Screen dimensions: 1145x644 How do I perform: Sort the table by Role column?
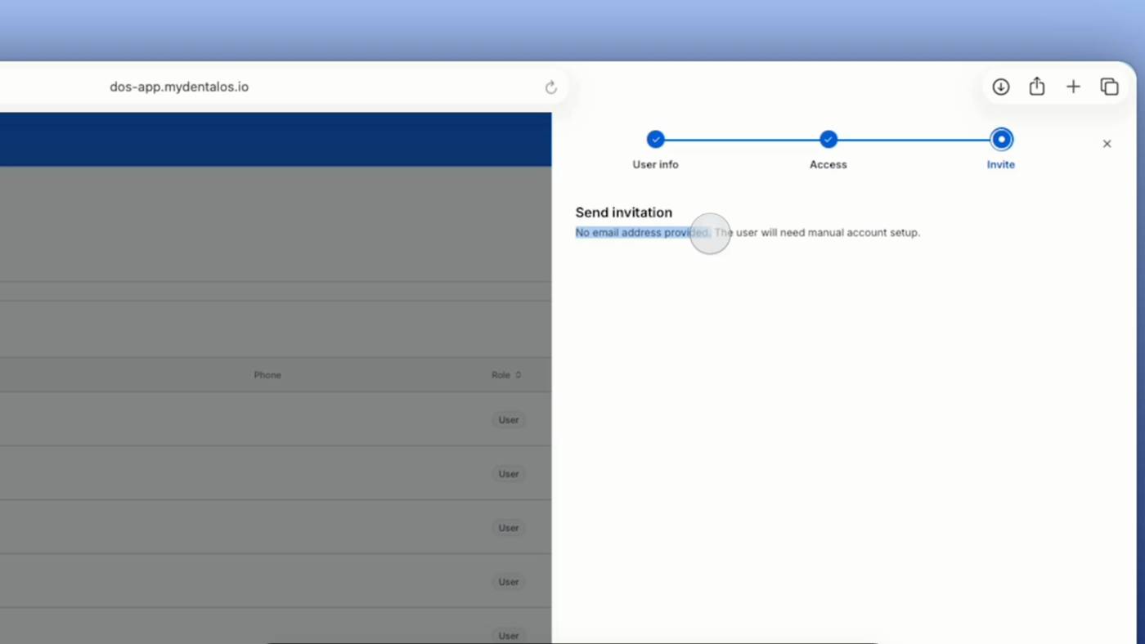[x=506, y=375]
